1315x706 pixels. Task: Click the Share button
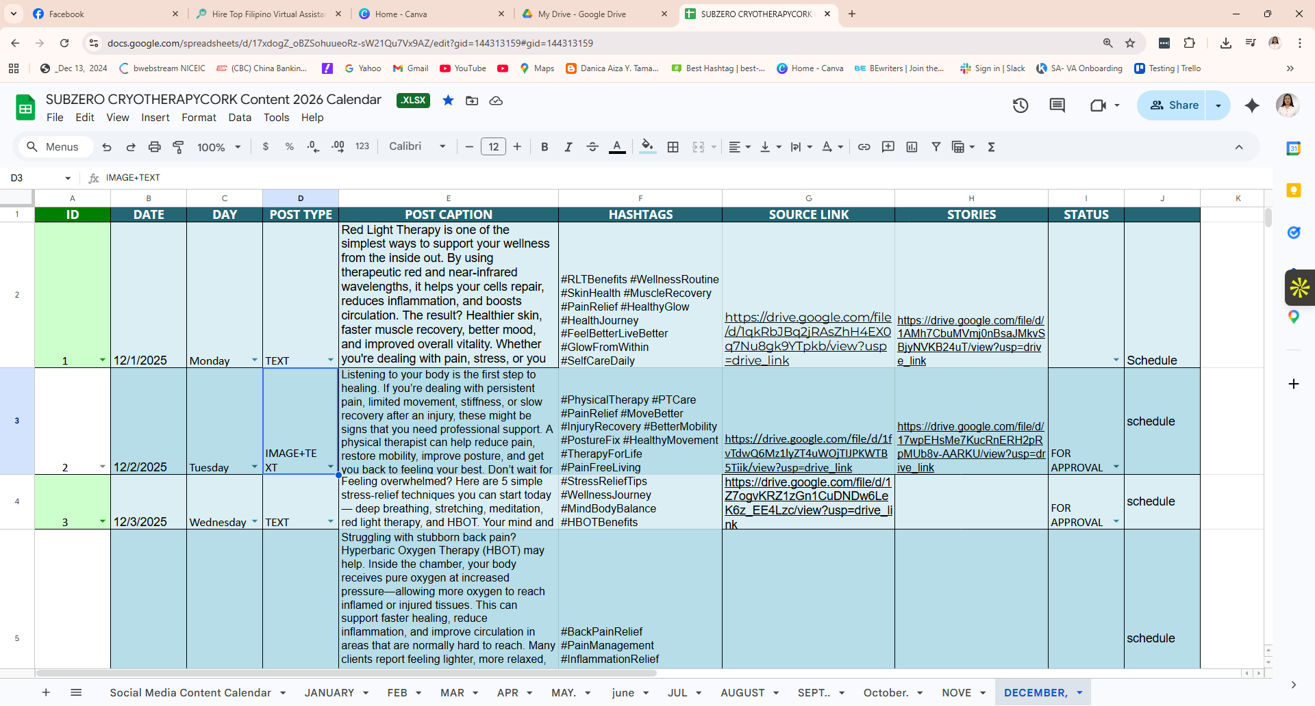pos(1175,105)
